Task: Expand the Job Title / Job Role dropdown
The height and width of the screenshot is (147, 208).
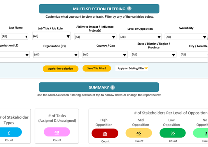Action: point(51,36)
